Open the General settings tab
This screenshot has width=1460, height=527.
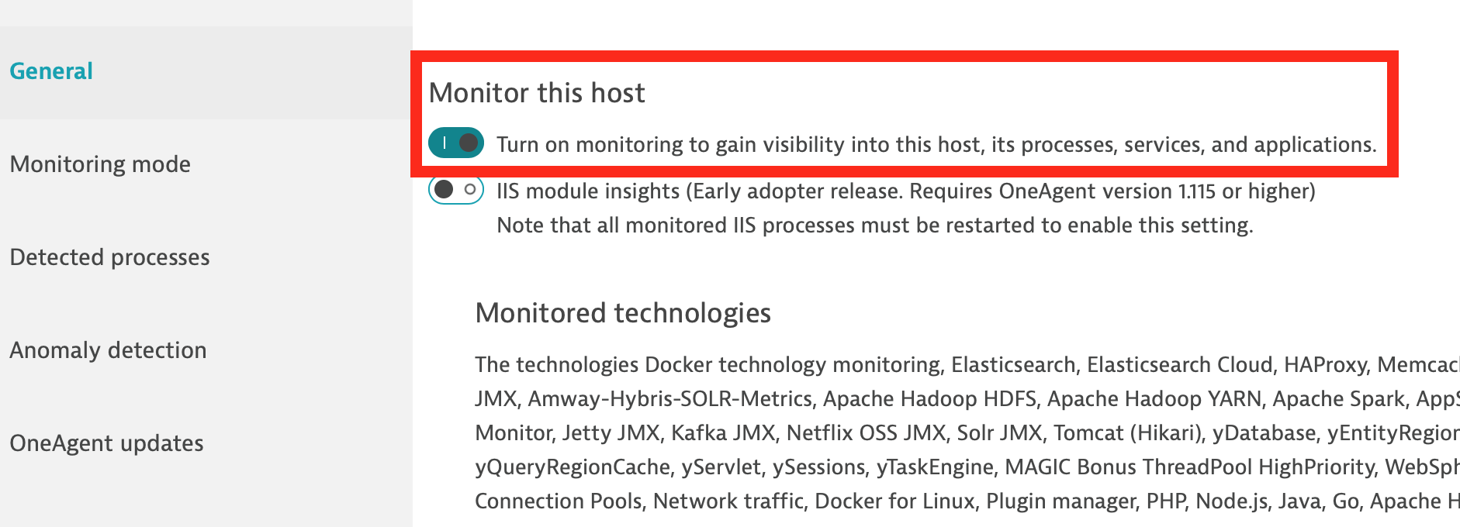pos(51,71)
